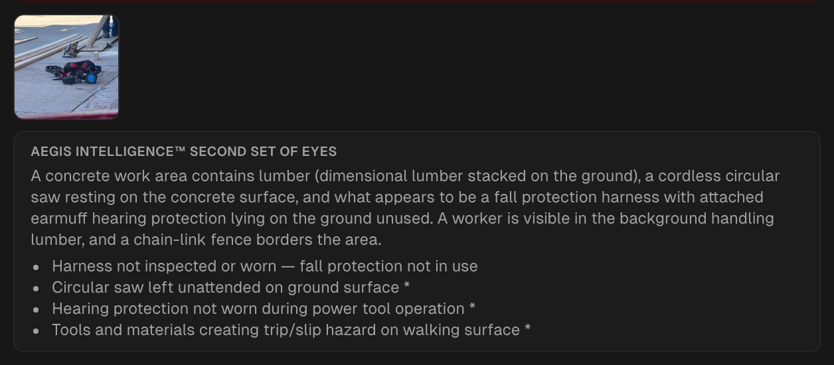The height and width of the screenshot is (365, 834).
Task: Click the trademark symbol after AEGIS INTELLIGENCE
Action: 179,151
